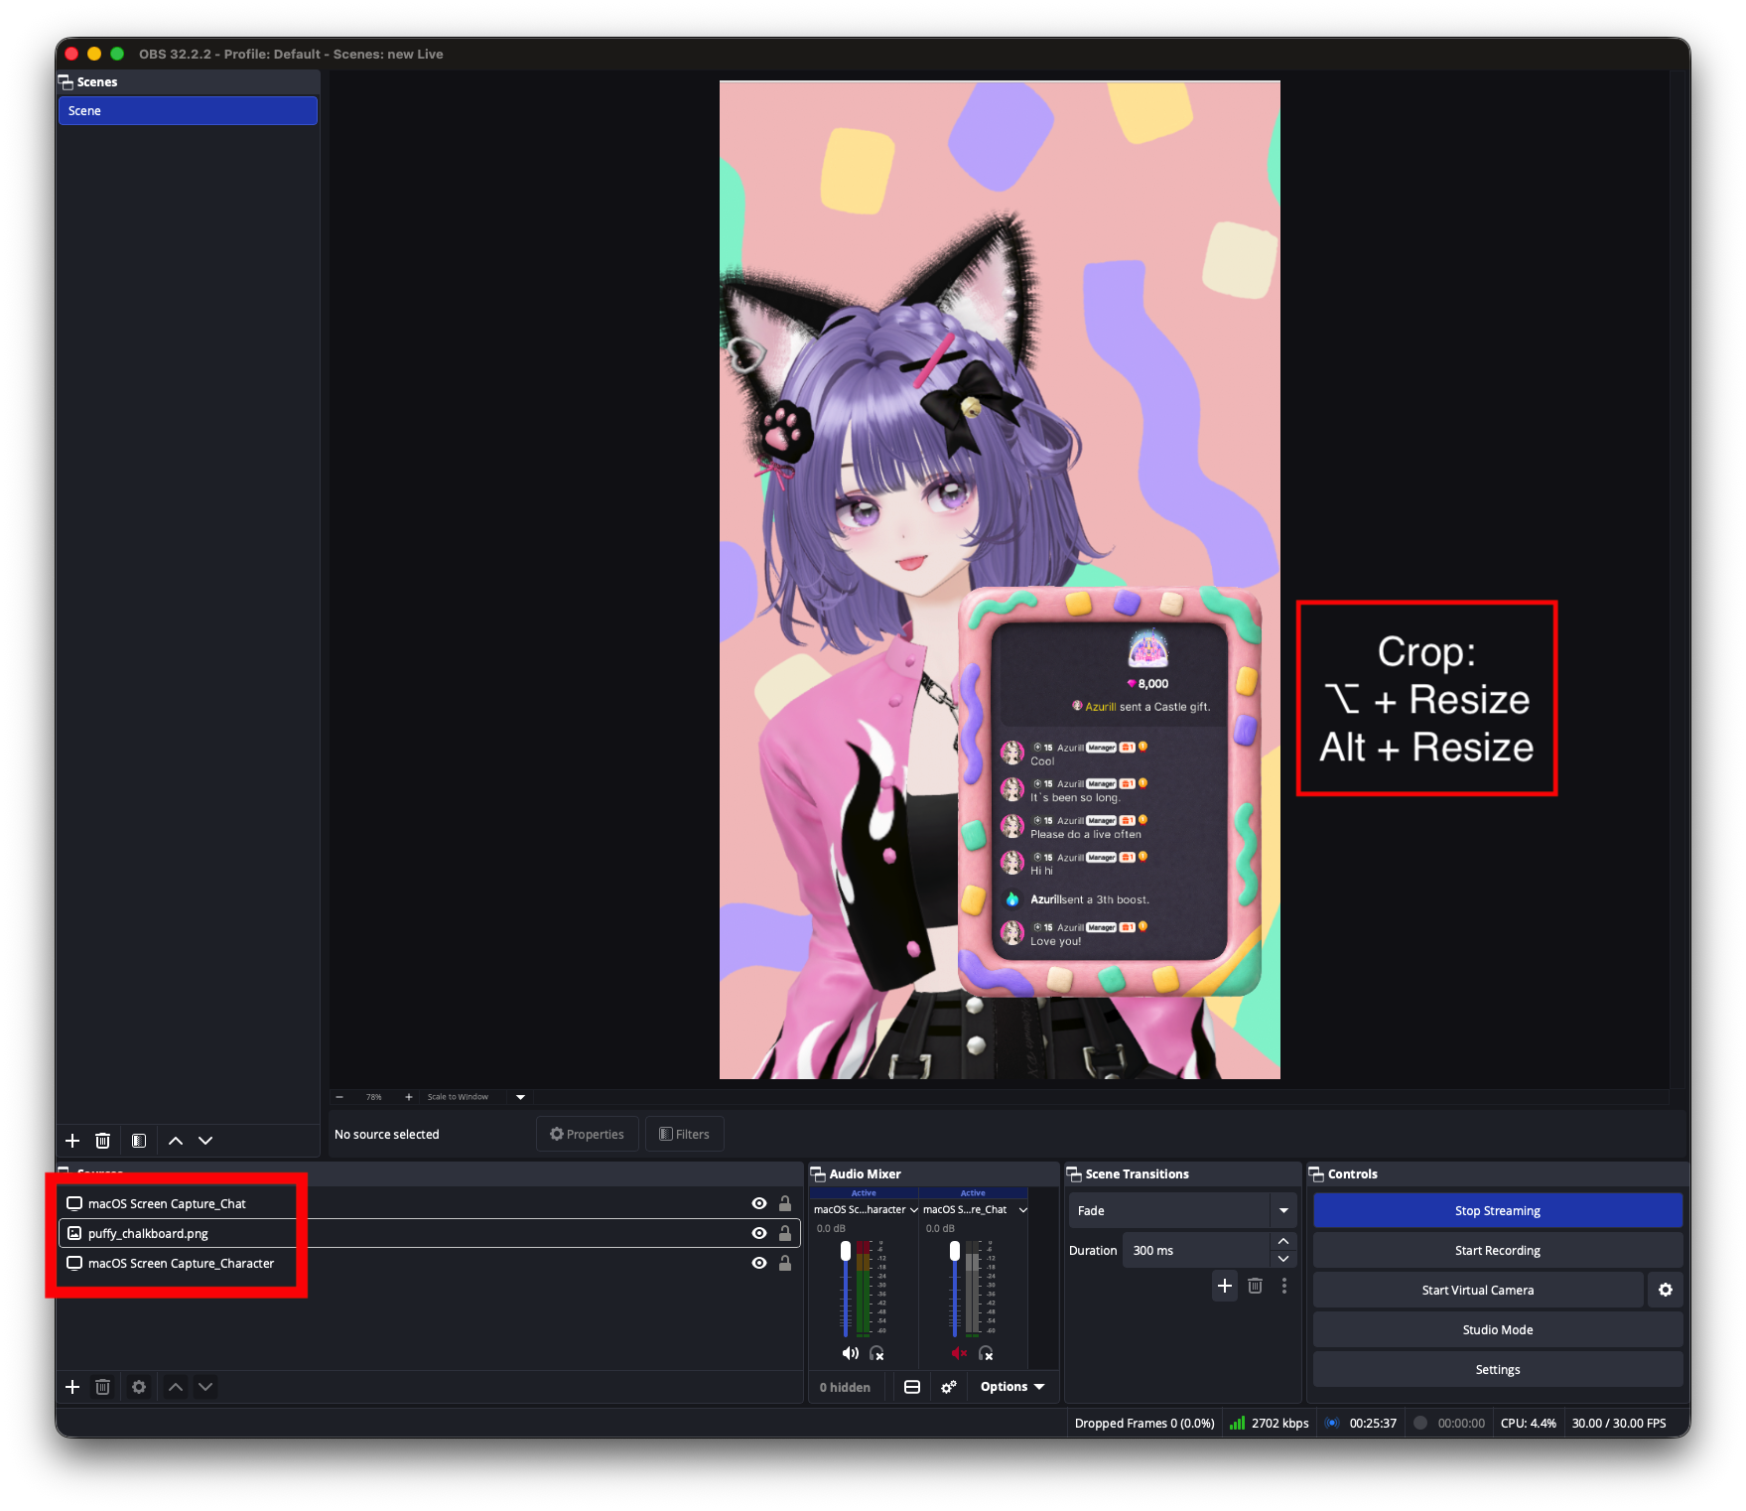Click the CPU: 4.4% status entry

point(1529,1423)
